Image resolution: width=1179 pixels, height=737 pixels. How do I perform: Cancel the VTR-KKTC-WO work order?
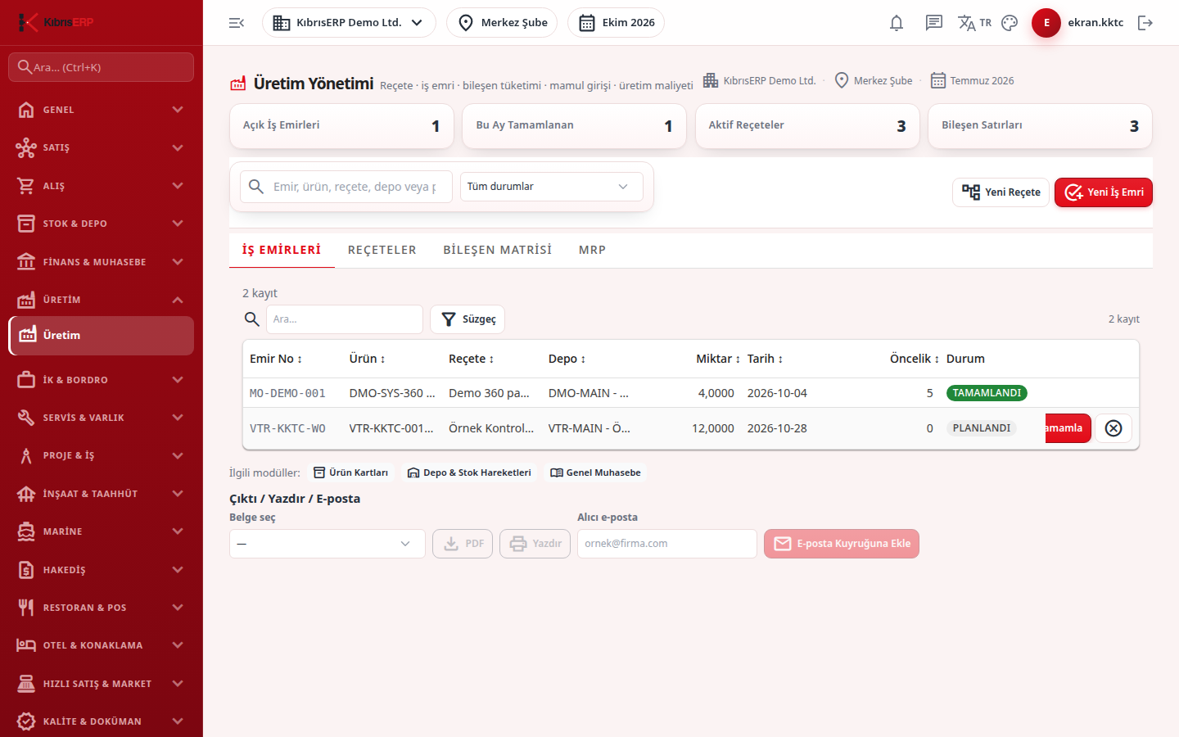(1113, 428)
